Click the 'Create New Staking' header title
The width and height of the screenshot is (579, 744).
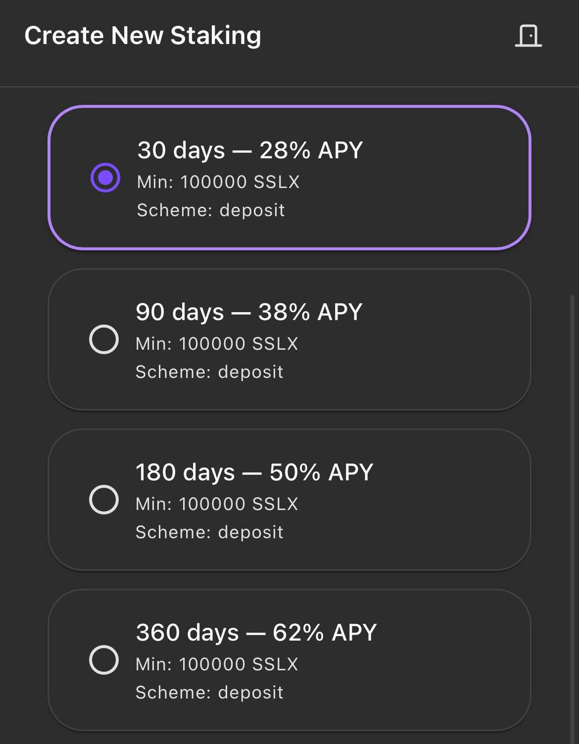coord(143,35)
